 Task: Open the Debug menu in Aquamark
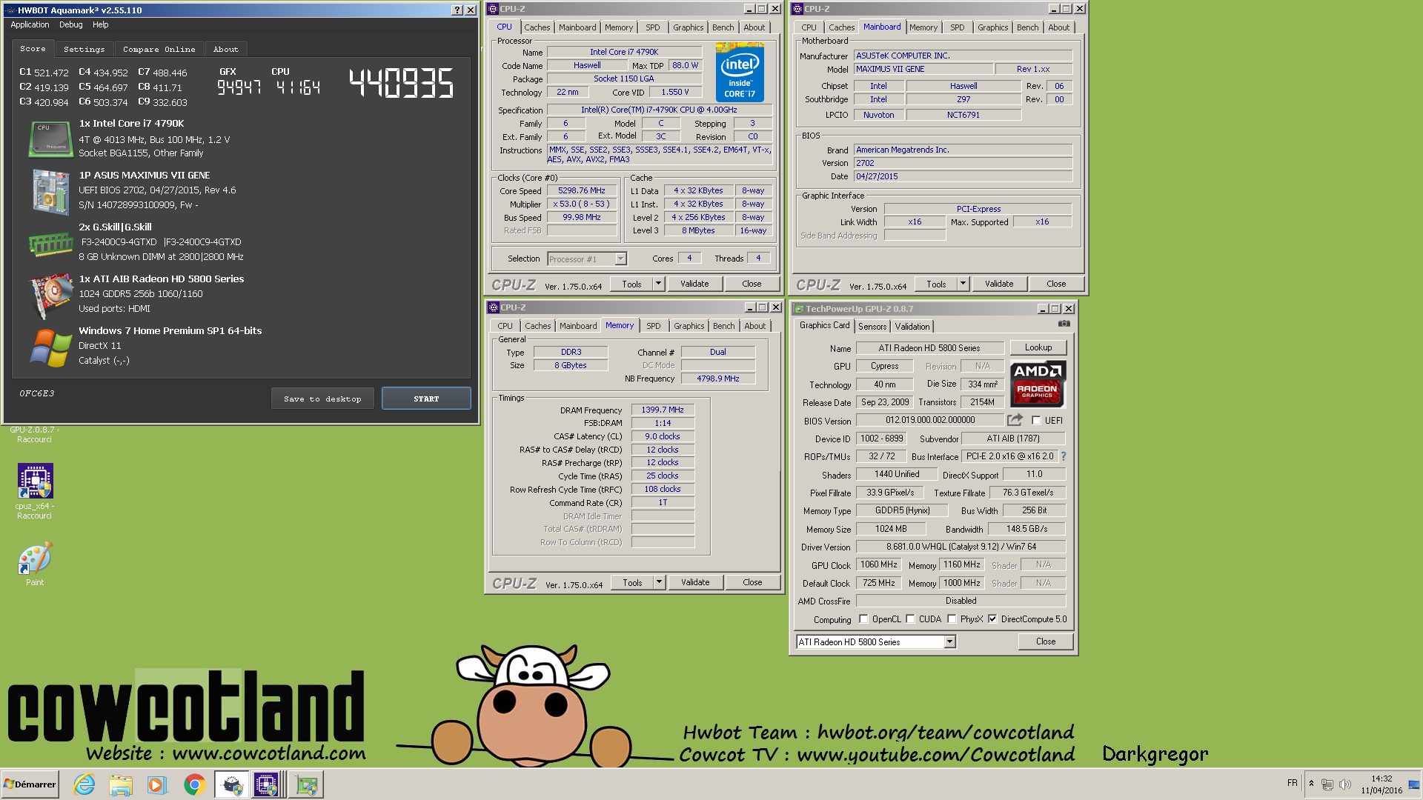click(x=71, y=24)
